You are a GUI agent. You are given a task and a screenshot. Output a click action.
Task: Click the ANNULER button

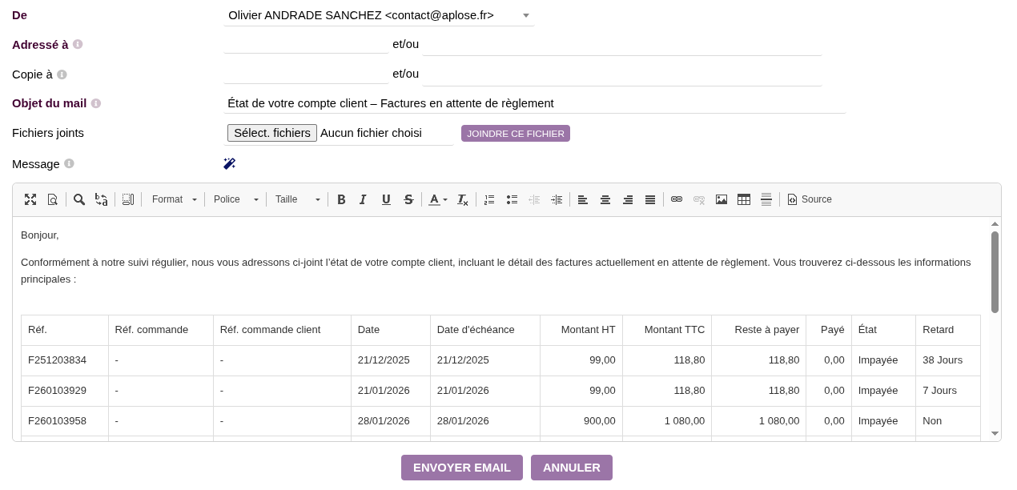pyautogui.click(x=571, y=468)
